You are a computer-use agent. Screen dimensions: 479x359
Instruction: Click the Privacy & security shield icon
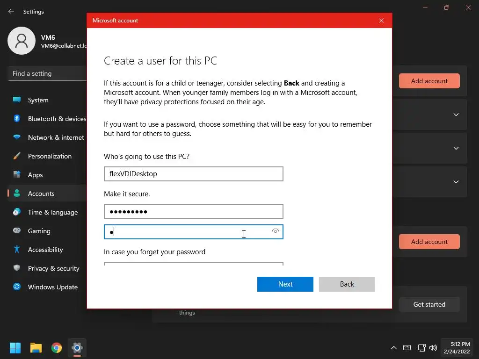(17, 268)
